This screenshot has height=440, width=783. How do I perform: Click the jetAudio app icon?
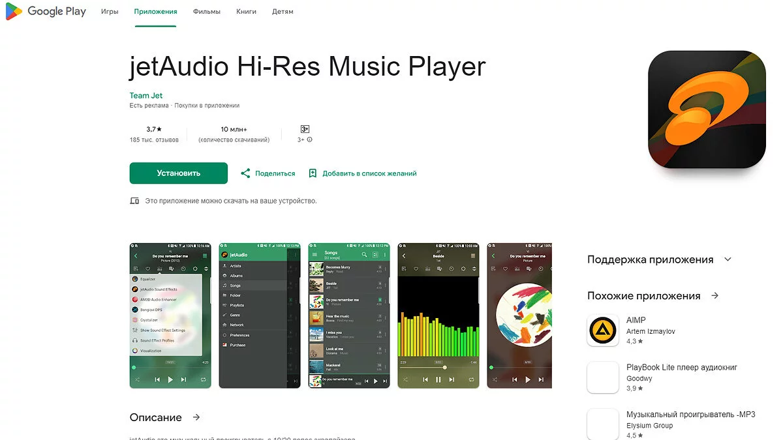[x=707, y=110]
